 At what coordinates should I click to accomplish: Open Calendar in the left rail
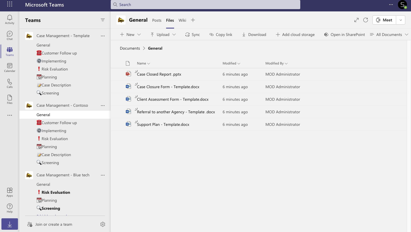10,68
